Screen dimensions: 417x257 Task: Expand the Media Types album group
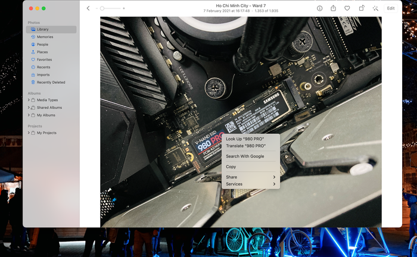[29, 100]
